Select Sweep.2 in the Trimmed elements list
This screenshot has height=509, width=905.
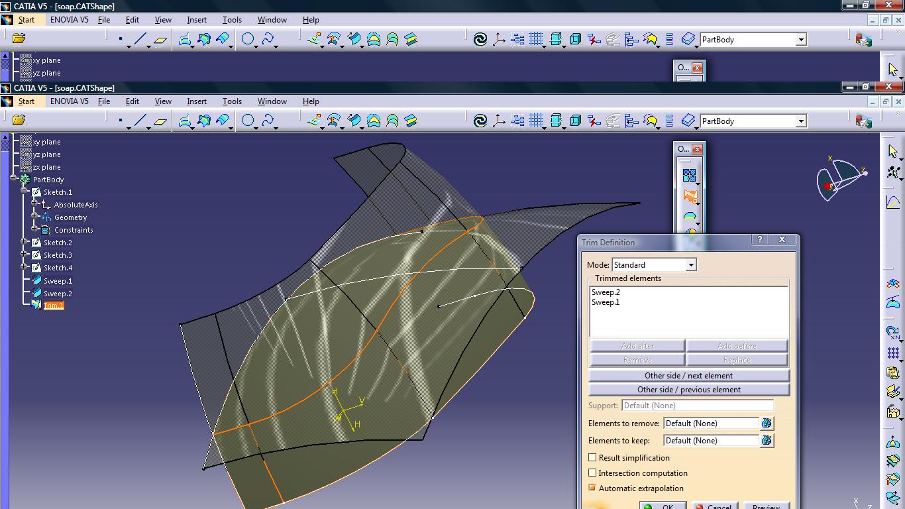click(x=605, y=292)
